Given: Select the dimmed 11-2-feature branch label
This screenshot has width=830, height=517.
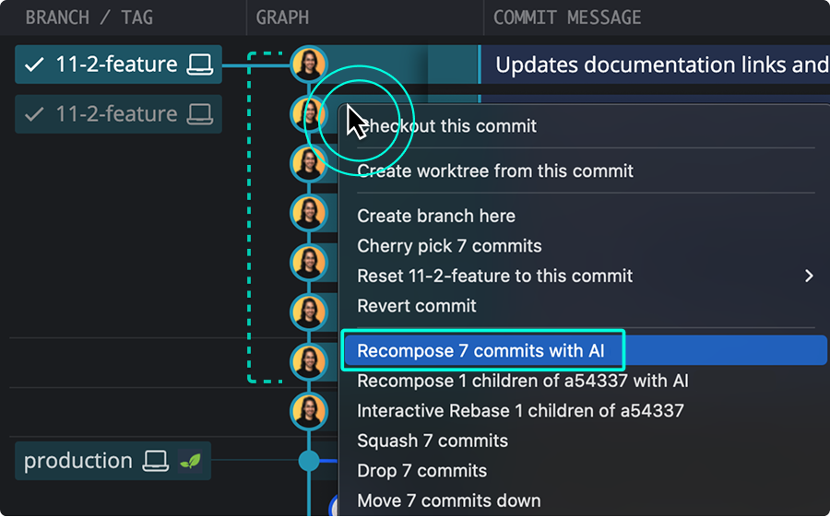Looking at the screenshot, I should point(119,113).
